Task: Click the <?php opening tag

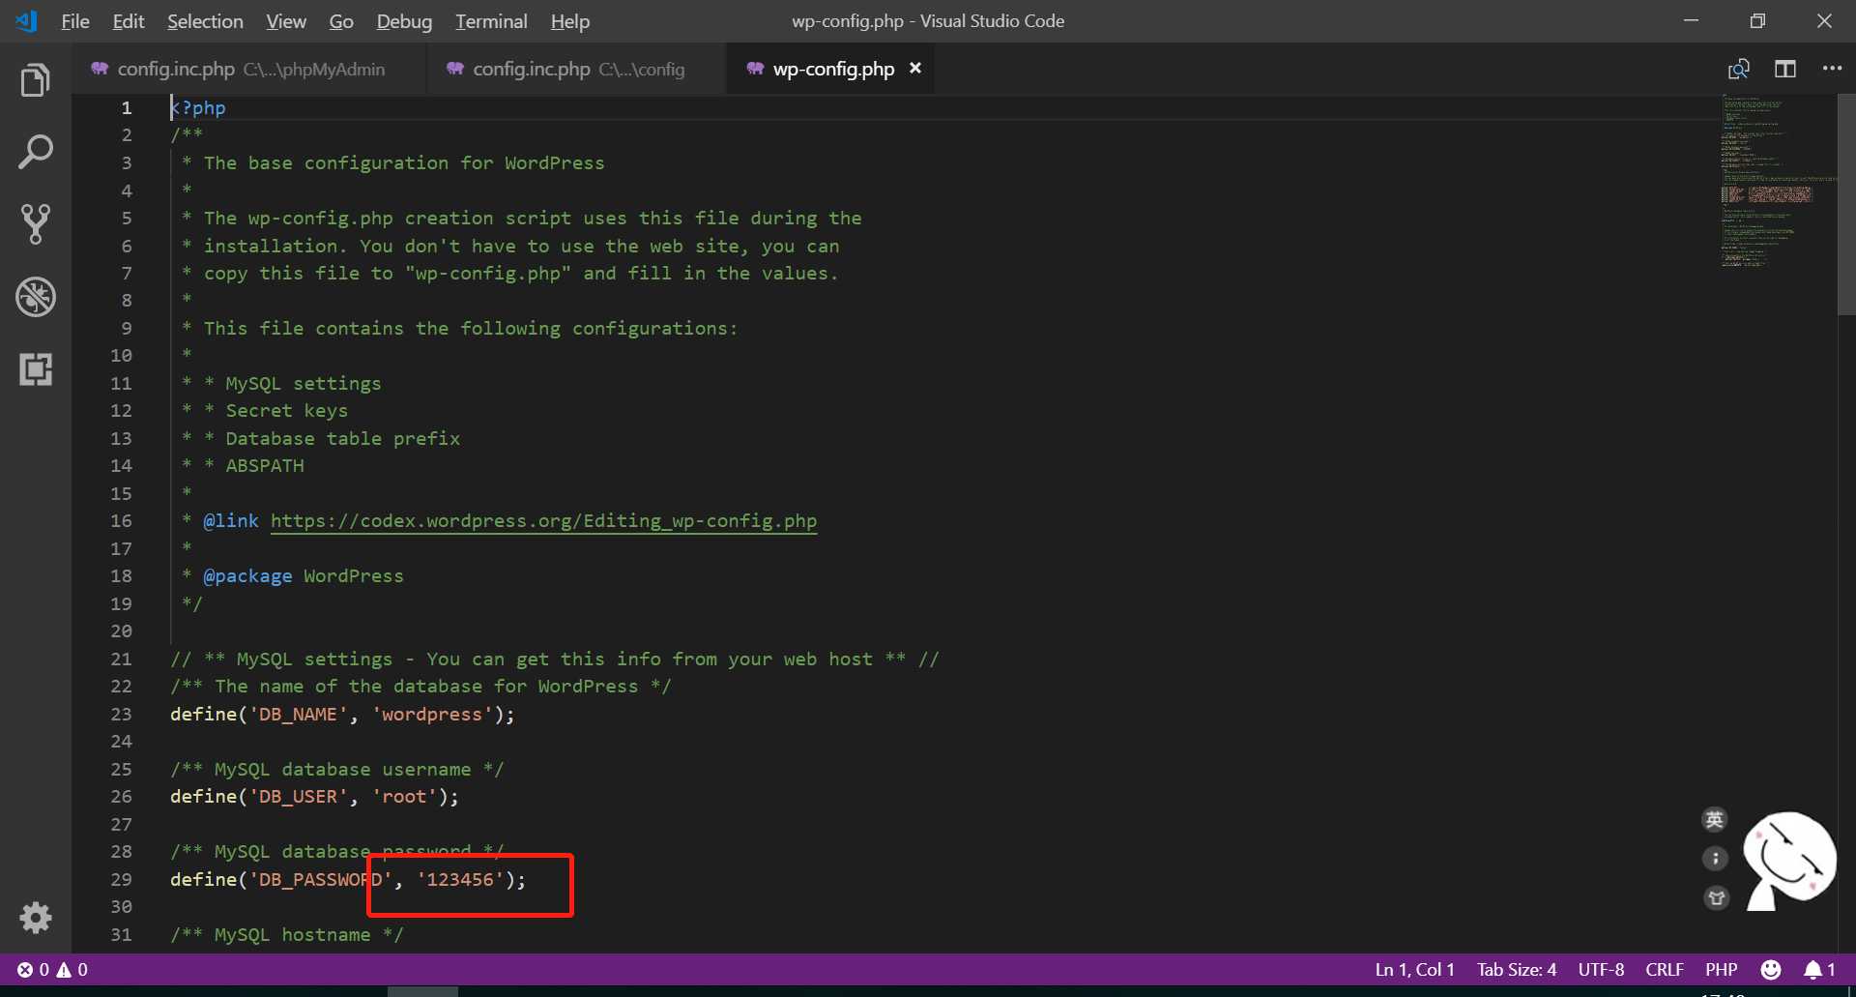Action: point(198,108)
